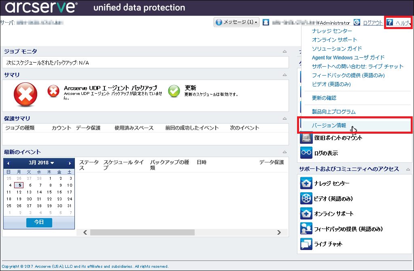This screenshot has width=414, height=271.
Task: Open the ヘルプ help menu
Action: [x=402, y=23]
